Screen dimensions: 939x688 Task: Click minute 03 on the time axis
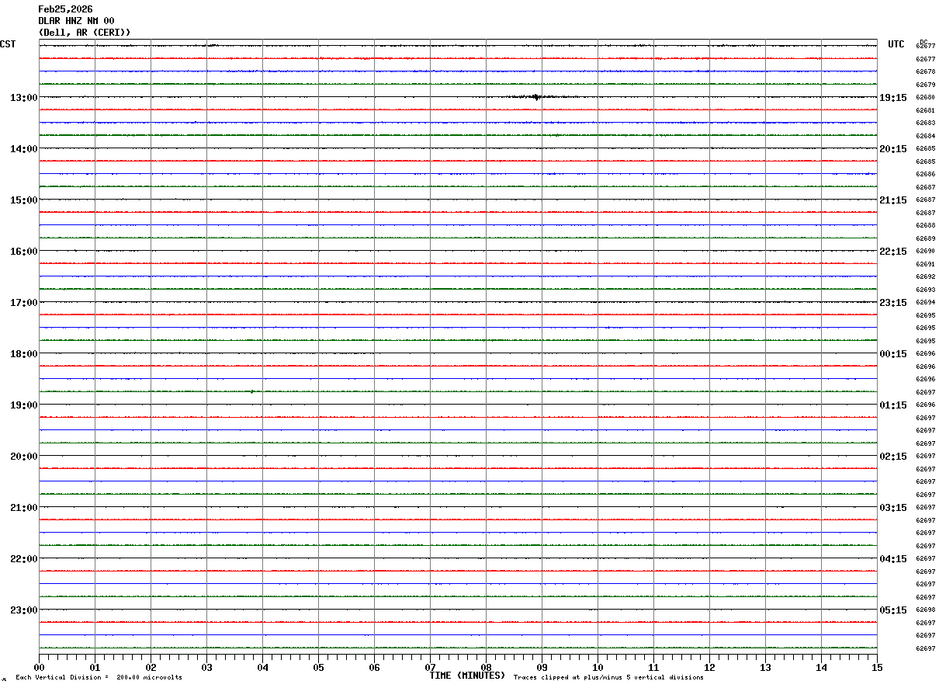(x=207, y=667)
